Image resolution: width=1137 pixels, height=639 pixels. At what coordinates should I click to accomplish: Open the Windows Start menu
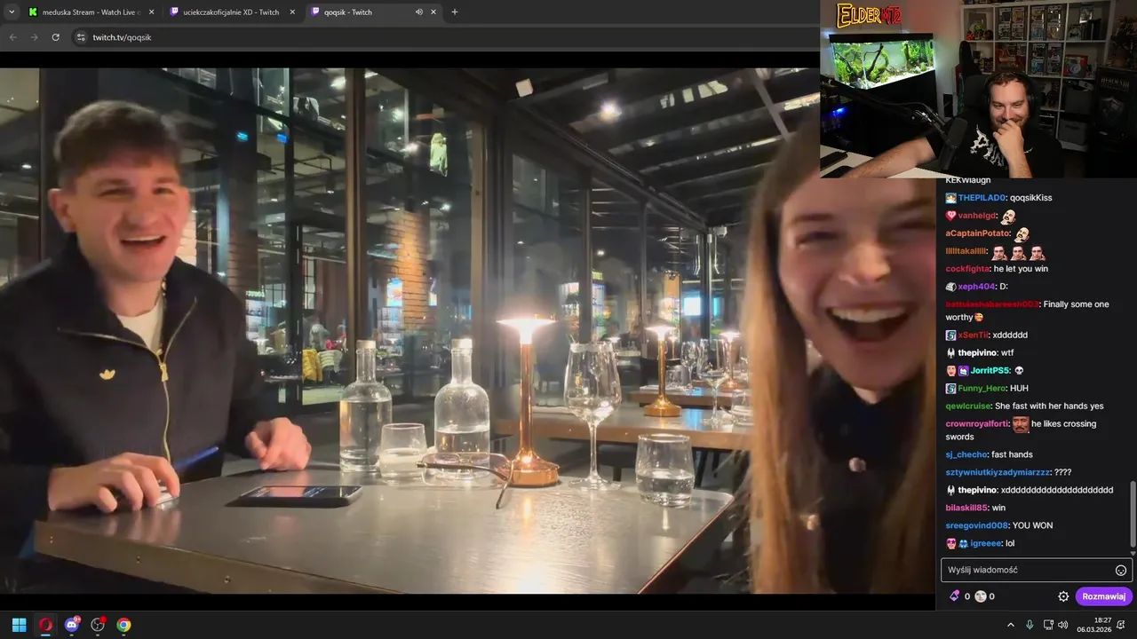pos(19,625)
